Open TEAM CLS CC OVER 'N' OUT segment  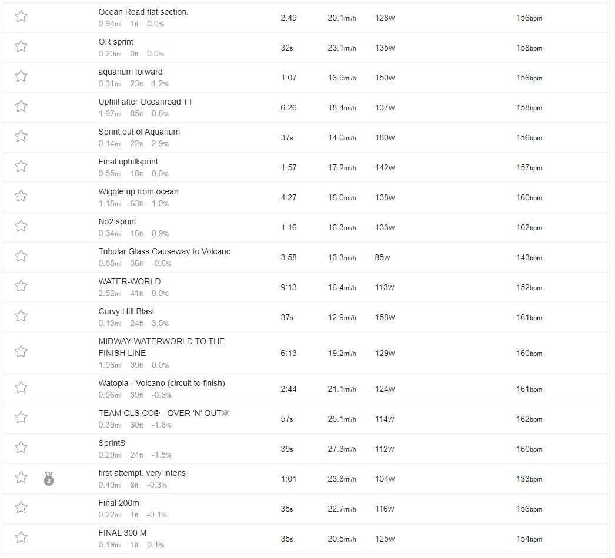coord(164,413)
